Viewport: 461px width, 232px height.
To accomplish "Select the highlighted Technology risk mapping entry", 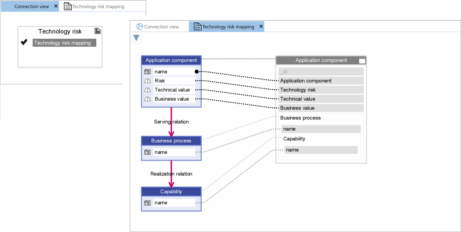I will (64, 43).
